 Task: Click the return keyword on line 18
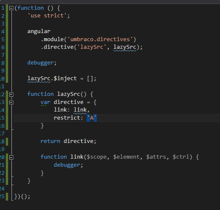51,141
